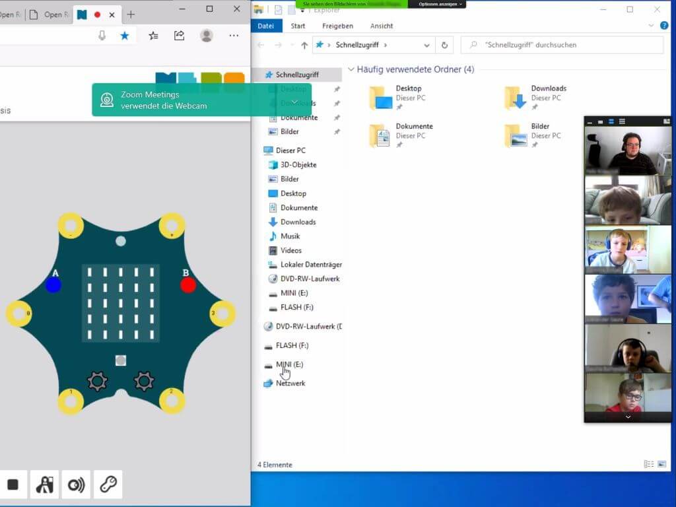Select bottom MINI (E:) drive entry
This screenshot has width=676, height=507.
tap(289, 364)
